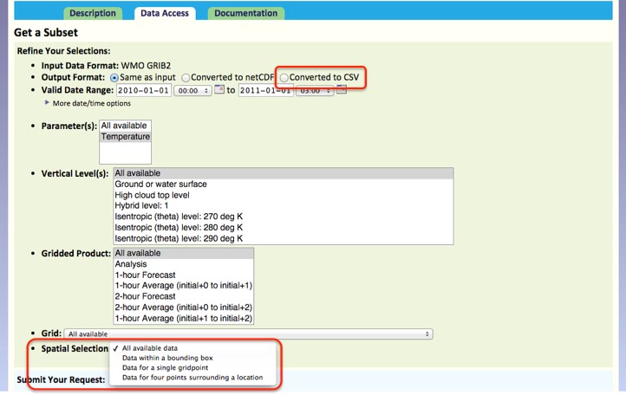626x395 pixels.
Task: Open the Grid dropdown
Action: pyautogui.click(x=248, y=334)
